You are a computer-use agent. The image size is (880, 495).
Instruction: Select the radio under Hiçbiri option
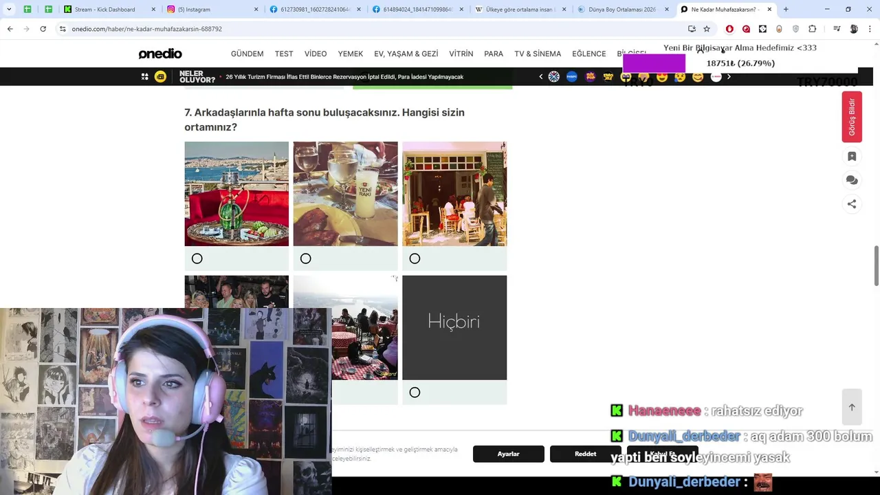click(415, 393)
